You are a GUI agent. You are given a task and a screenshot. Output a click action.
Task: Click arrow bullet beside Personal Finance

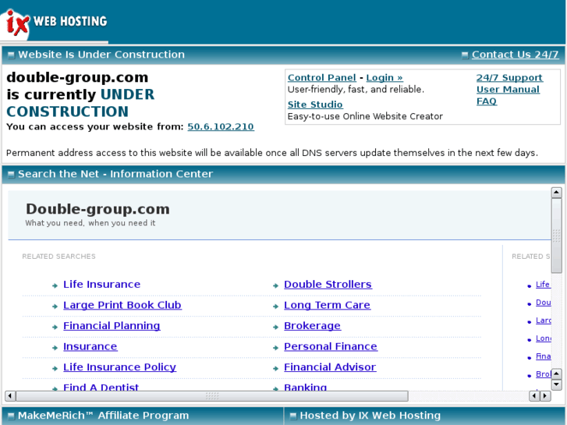pos(275,348)
